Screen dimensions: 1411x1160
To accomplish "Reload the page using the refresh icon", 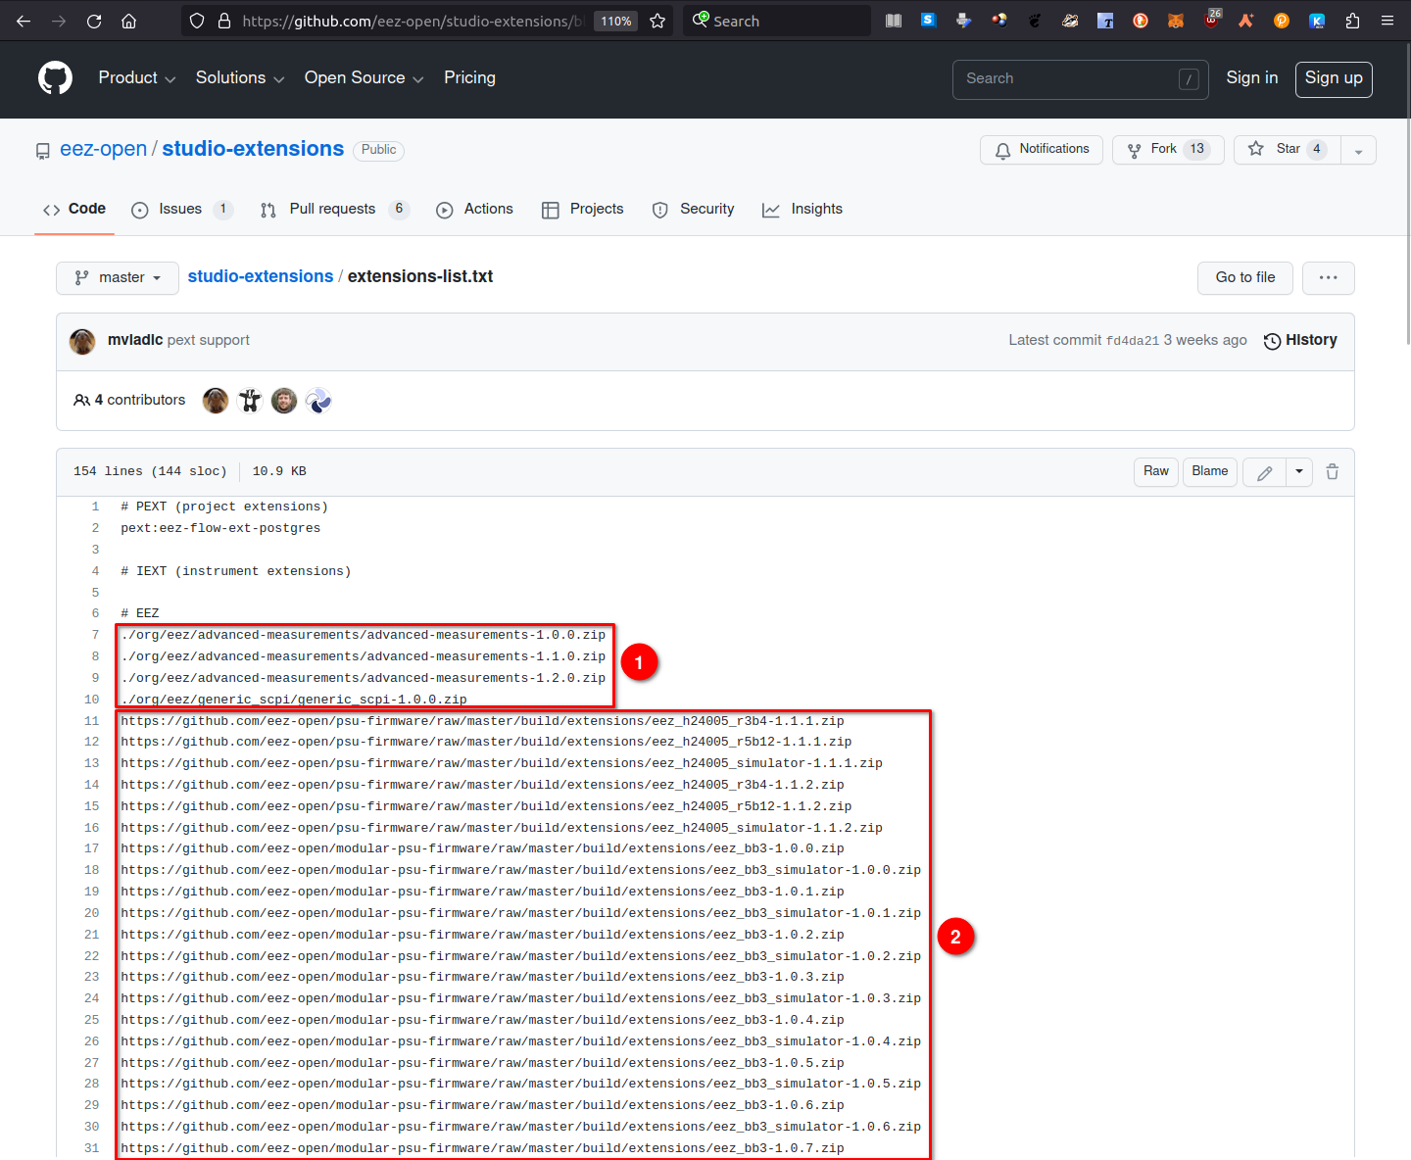I will 94,21.
